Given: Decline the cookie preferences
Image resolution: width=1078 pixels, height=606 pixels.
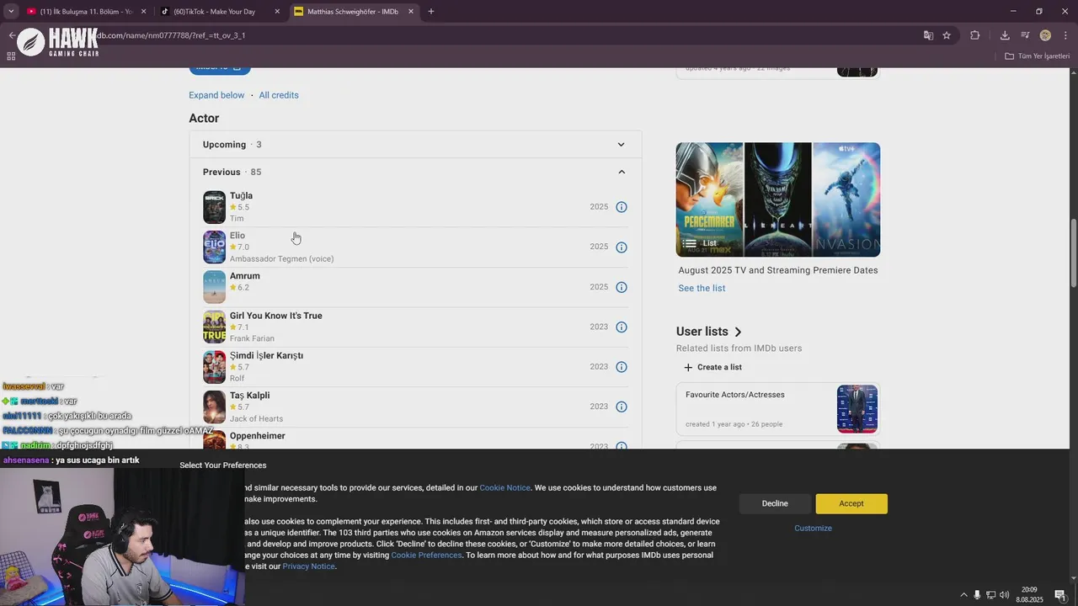Looking at the screenshot, I should click(x=775, y=504).
